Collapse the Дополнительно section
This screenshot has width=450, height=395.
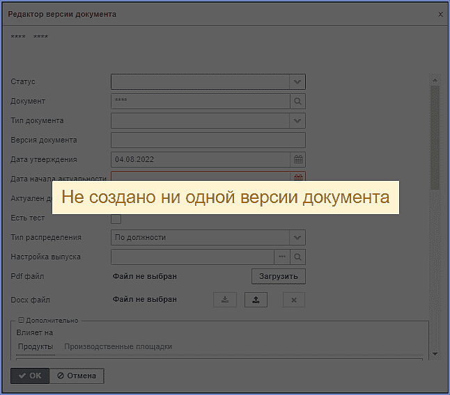pyautogui.click(x=21, y=320)
